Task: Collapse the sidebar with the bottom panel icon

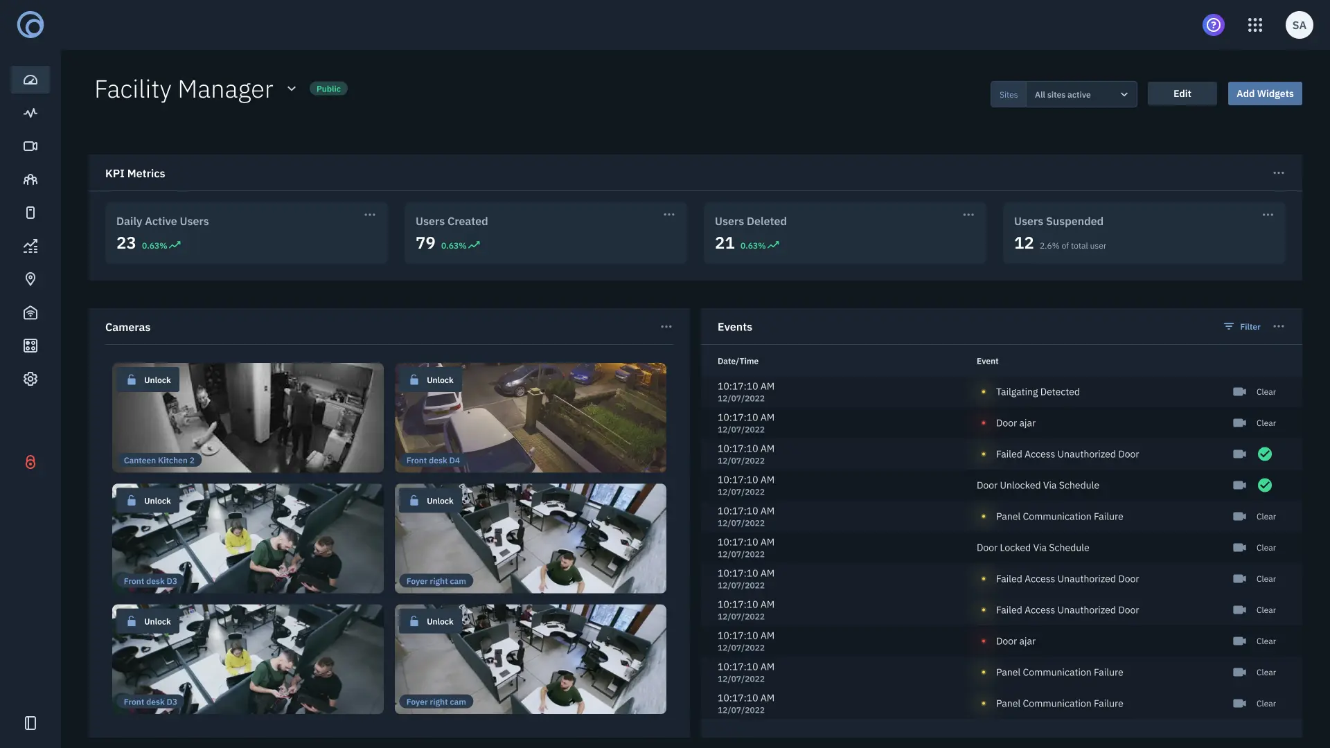Action: coord(30,723)
